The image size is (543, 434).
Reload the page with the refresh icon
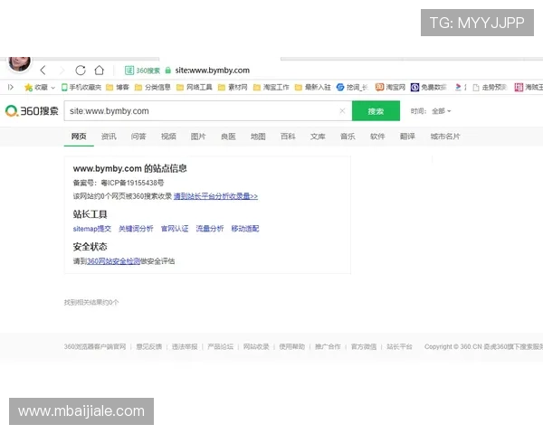click(x=81, y=71)
